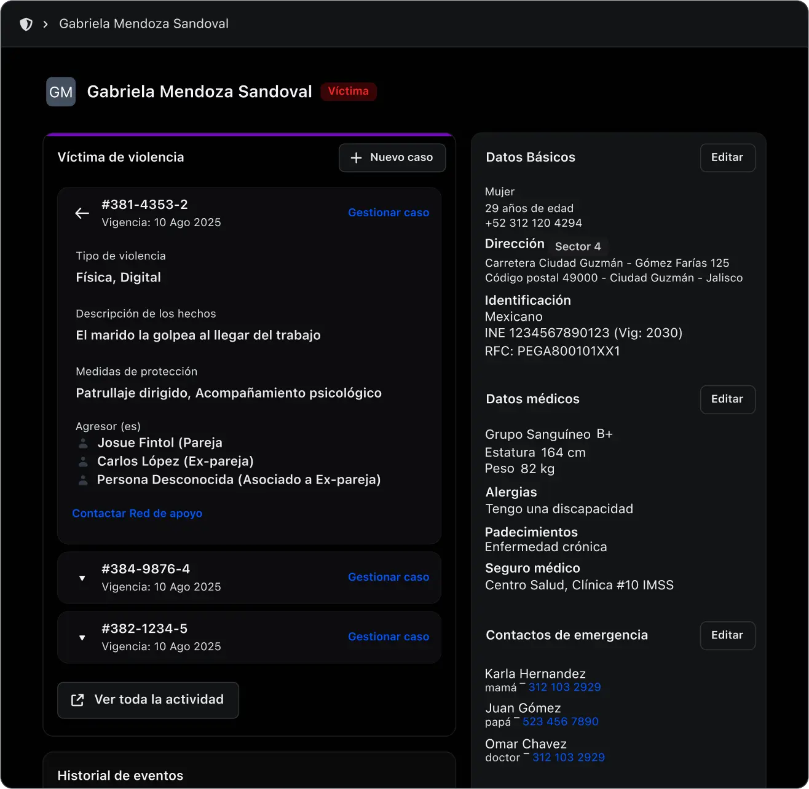Edit the Contactos de emergencia section

point(727,635)
